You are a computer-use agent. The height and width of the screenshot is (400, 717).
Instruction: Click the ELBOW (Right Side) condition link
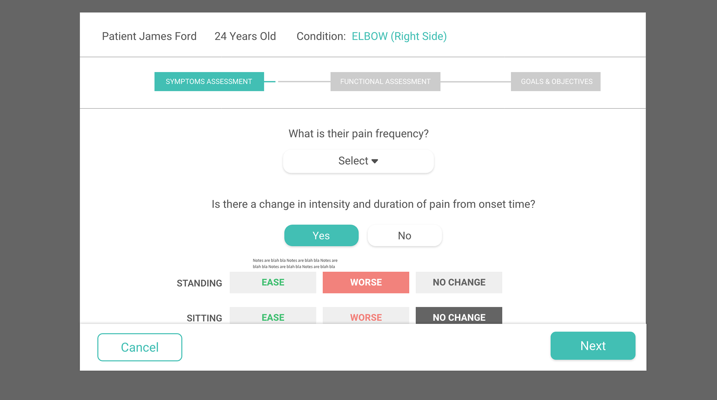tap(399, 36)
